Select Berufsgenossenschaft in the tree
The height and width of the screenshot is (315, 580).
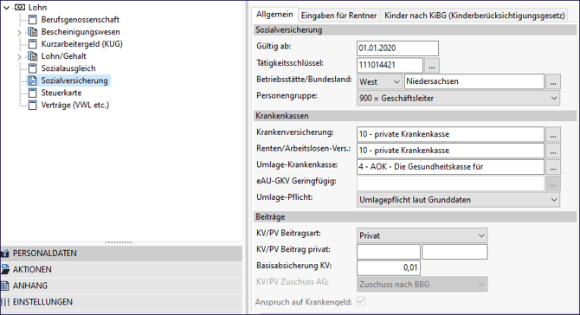[x=80, y=20]
